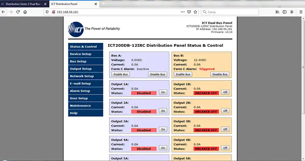Click Disable Bus for Bus B
Image resolution: width=305 pixels, height=161 pixels.
pyautogui.click(x=220, y=74)
